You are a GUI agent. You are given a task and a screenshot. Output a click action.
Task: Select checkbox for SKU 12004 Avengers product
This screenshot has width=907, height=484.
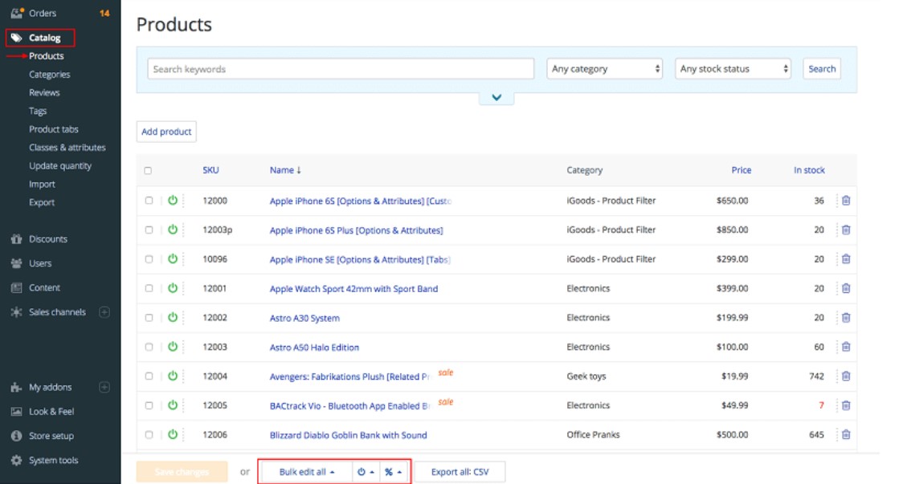click(149, 376)
